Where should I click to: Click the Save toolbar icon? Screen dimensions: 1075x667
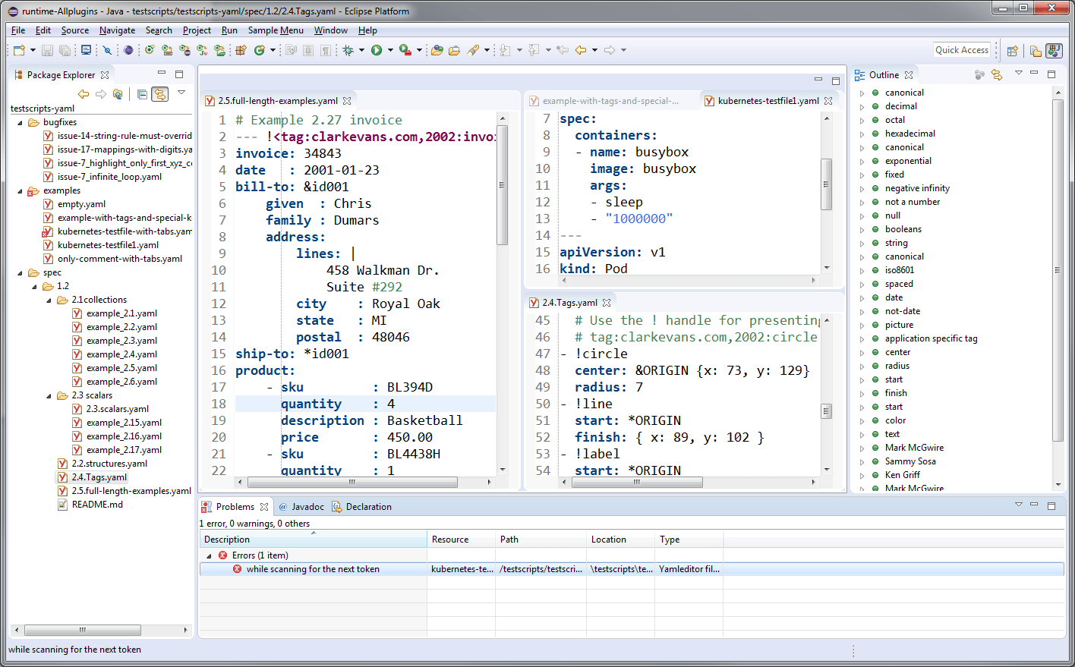[x=47, y=50]
